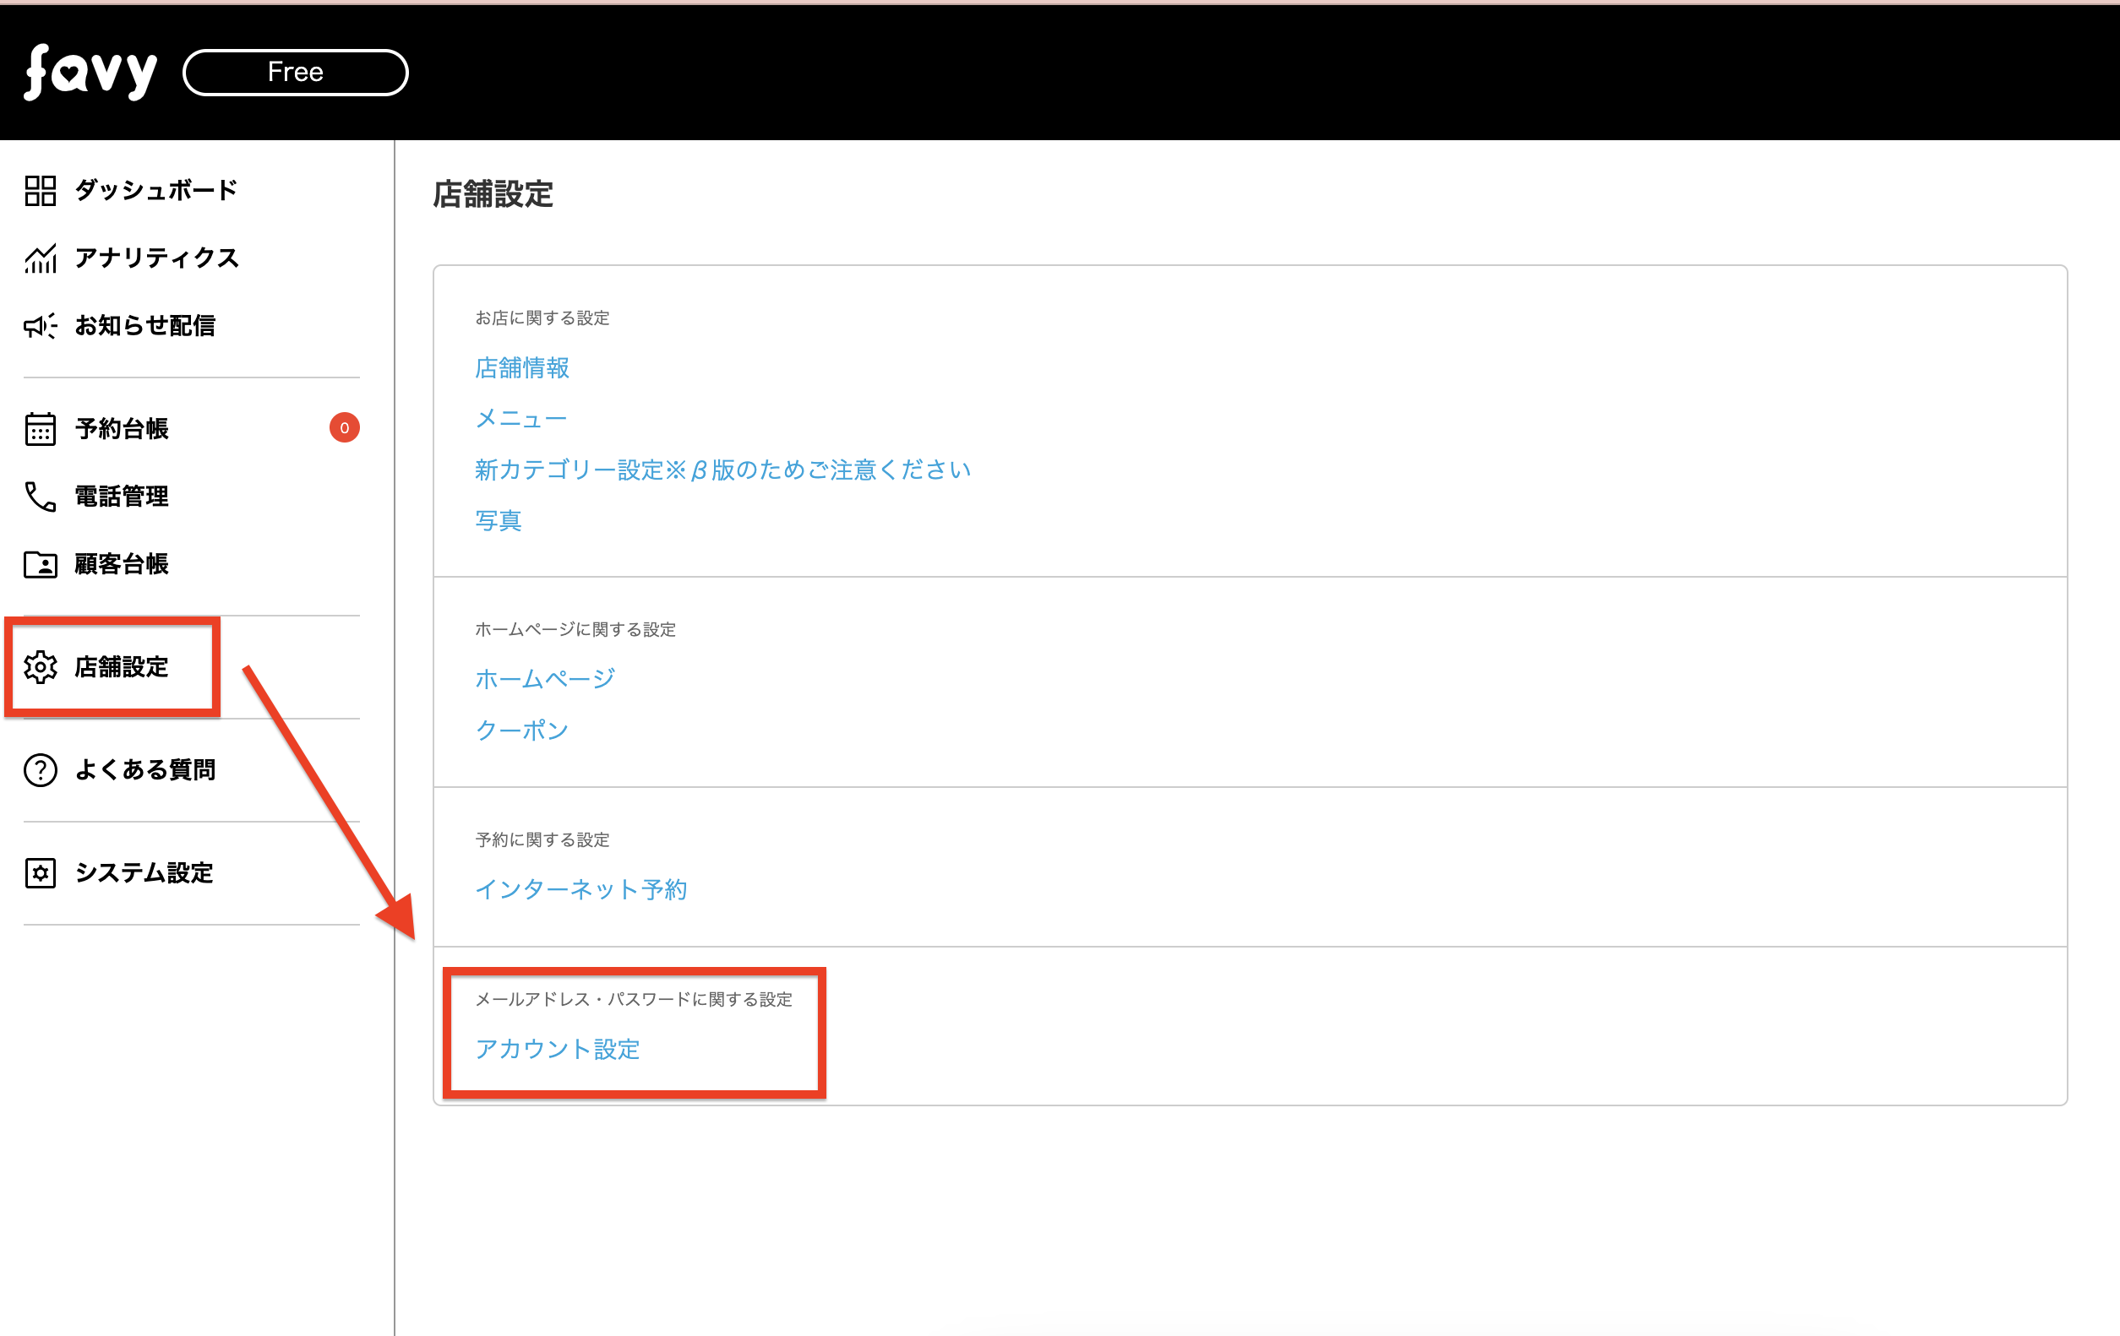Screen dimensions: 2120x1336
Task: Open the 店舗情報 link
Action: (x=522, y=368)
